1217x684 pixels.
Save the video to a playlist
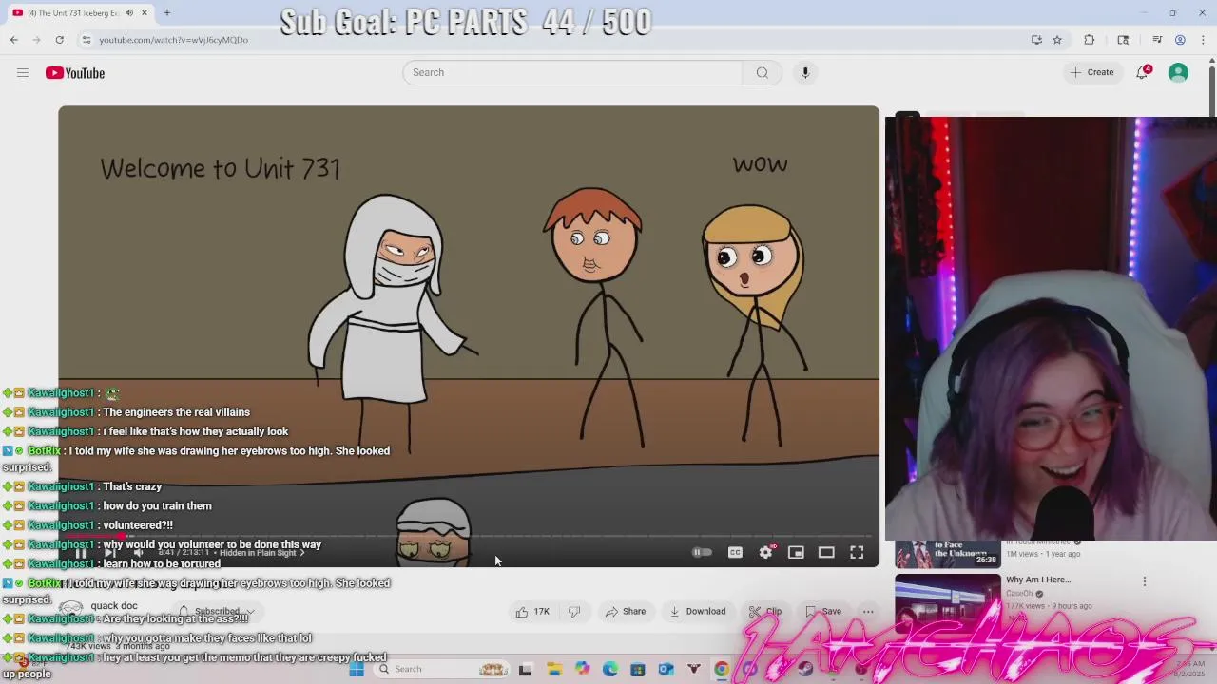[x=823, y=612]
